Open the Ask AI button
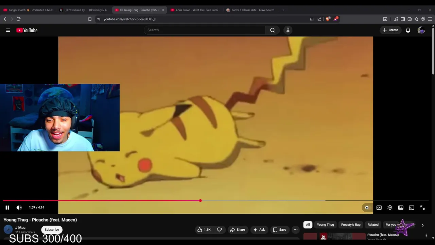This screenshot has height=245, width=435. coord(259,230)
